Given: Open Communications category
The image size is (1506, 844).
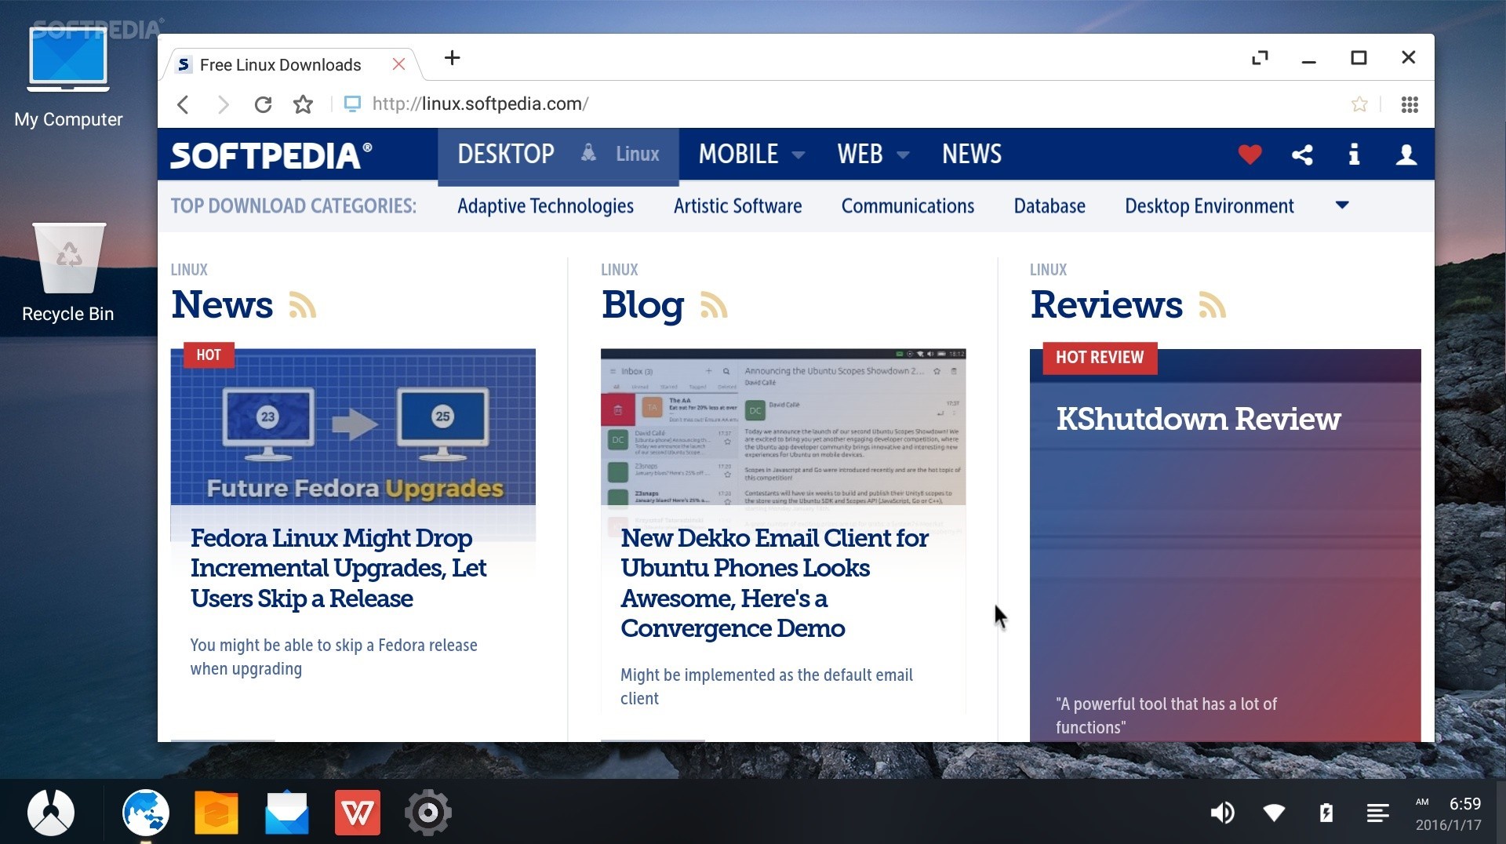Looking at the screenshot, I should [908, 206].
